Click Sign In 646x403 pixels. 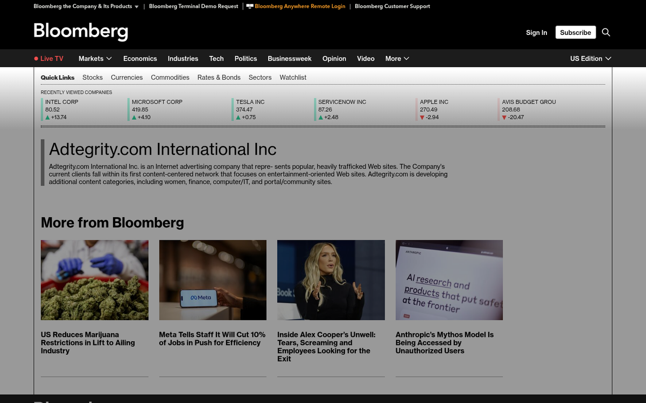tap(536, 32)
